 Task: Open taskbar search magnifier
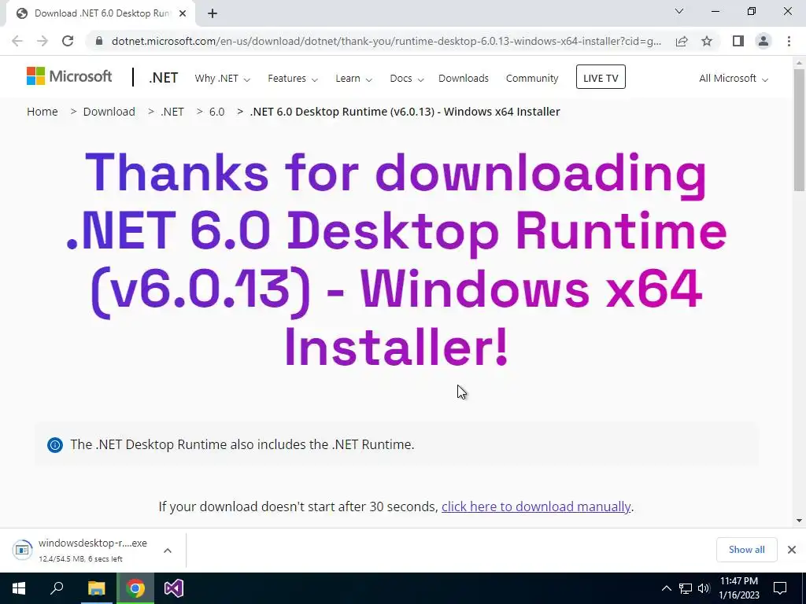(x=57, y=588)
